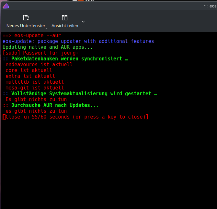This screenshot has width=217, height=209.
Task: Click the 'Es gibt nichts zu tun' line under the system update line
Action: pyautogui.click(x=36, y=99)
